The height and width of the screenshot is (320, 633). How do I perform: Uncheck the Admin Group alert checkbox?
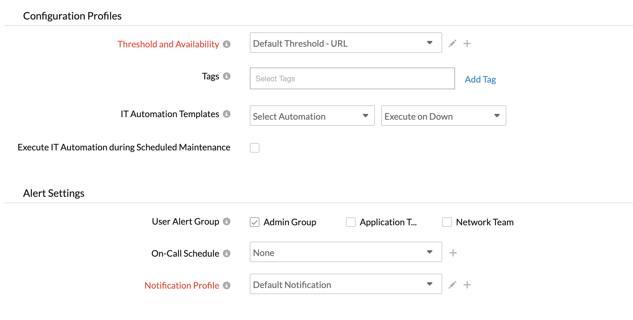pyautogui.click(x=254, y=222)
